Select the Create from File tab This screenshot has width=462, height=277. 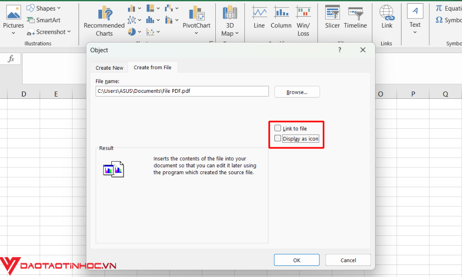point(152,67)
